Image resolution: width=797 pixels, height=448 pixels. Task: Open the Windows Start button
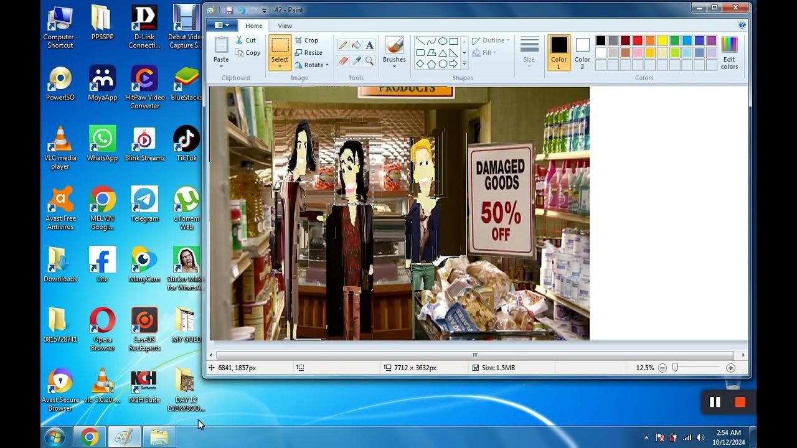point(55,437)
